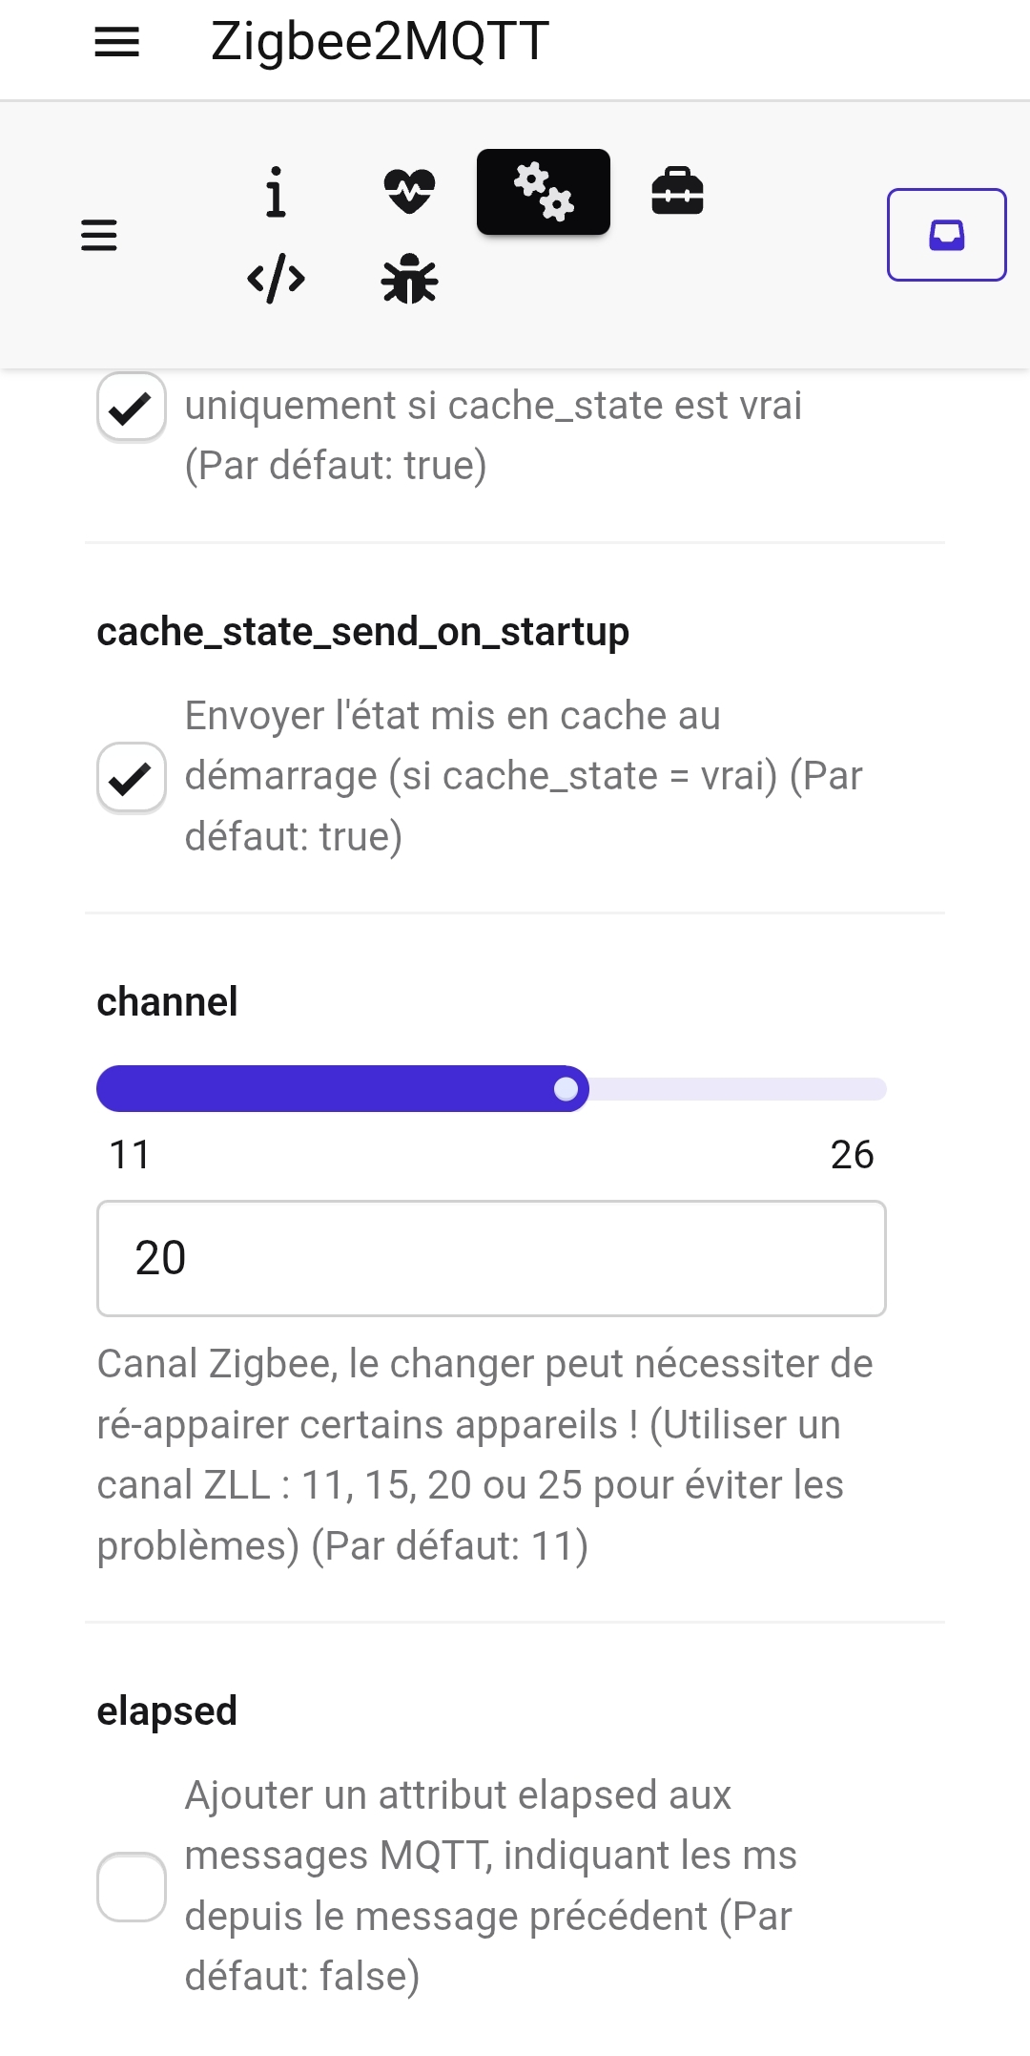Click the cache_state_send_on_startup heading
The image size is (1030, 2056).
pos(362,632)
